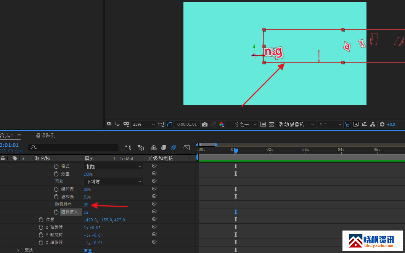This screenshot has width=405, height=253.
Task: Open the 1个.. view layout dropdown
Action: tap(330, 125)
